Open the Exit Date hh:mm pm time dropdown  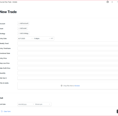coord(43,104)
